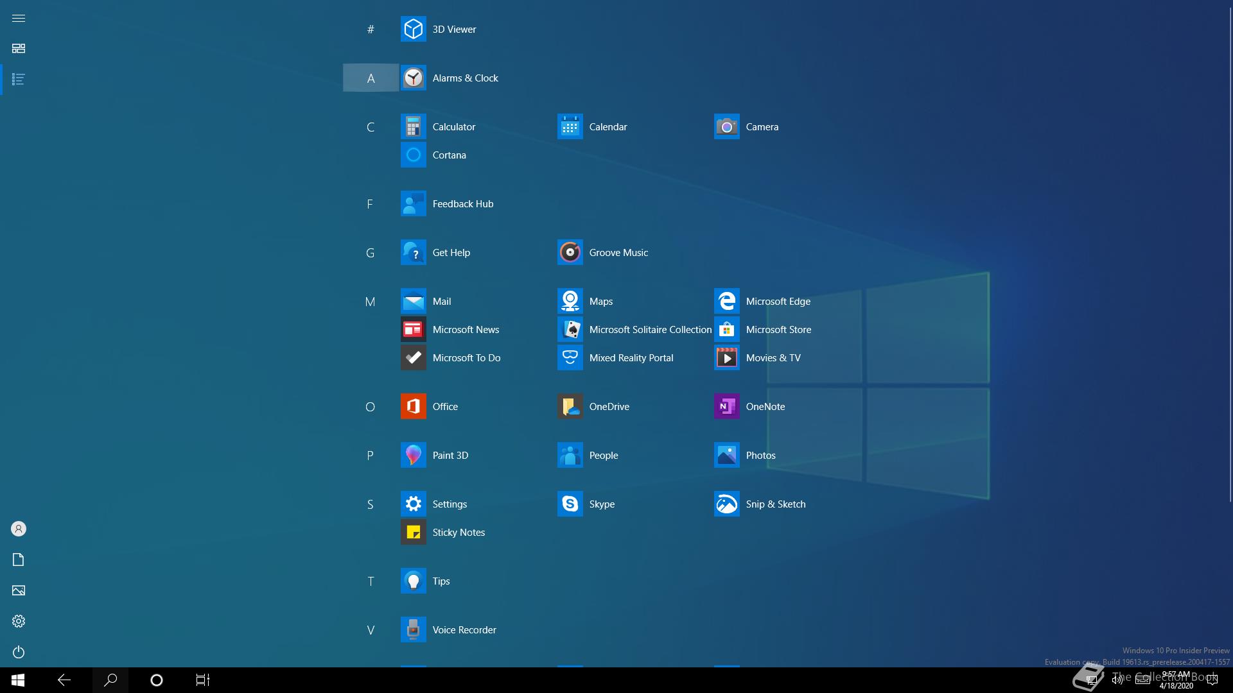The image size is (1233, 693).
Task: Click the Windows Start button
Action: tap(18, 680)
